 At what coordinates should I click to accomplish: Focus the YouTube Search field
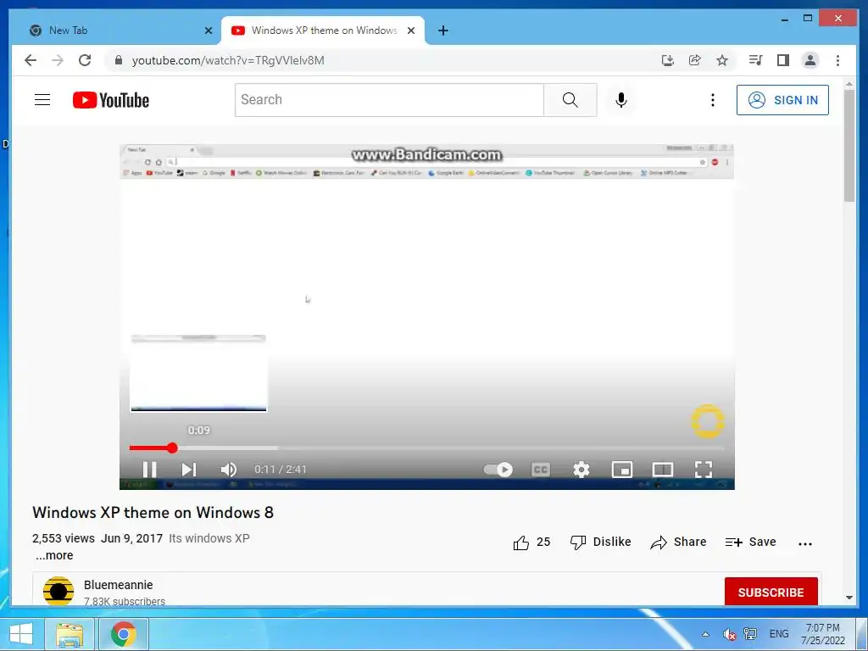pos(389,100)
